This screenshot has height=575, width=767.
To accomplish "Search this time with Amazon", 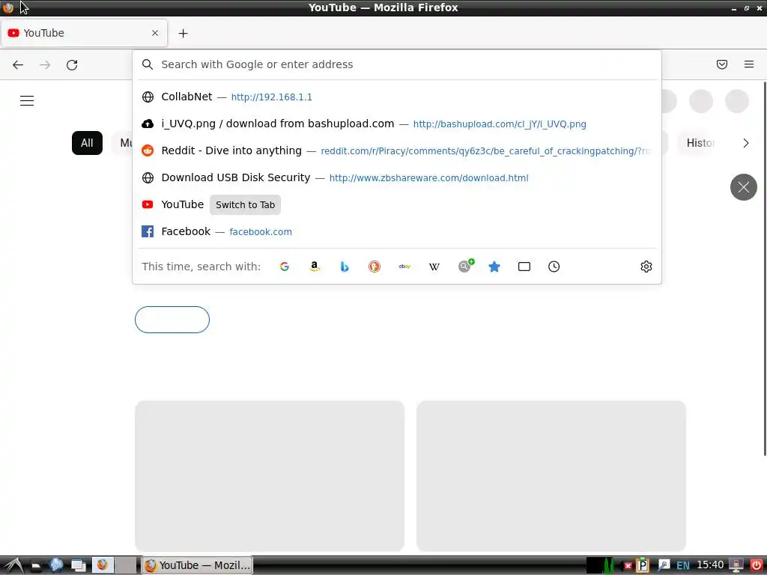I will pos(315,267).
